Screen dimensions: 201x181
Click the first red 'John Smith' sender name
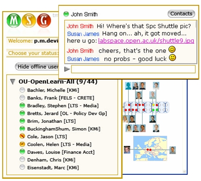point(80,26)
